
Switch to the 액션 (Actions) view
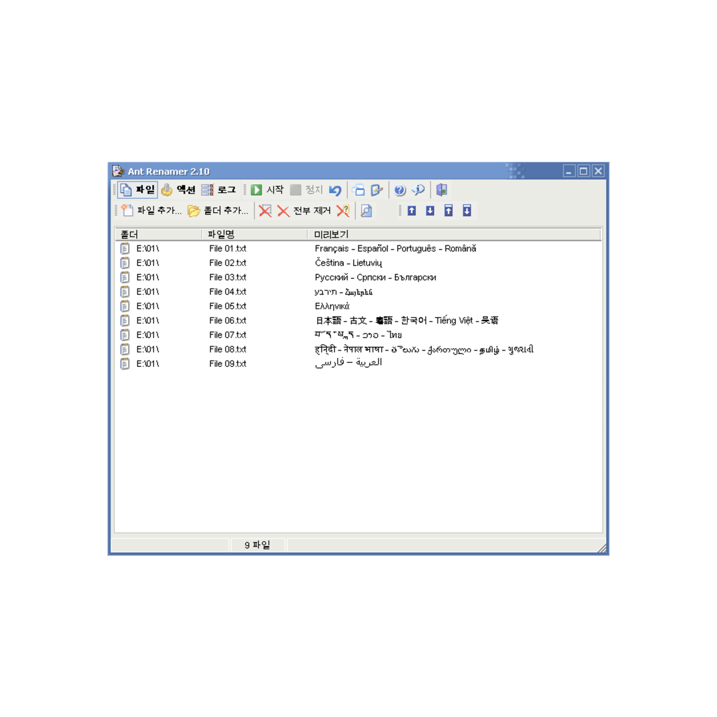pyautogui.click(x=179, y=190)
